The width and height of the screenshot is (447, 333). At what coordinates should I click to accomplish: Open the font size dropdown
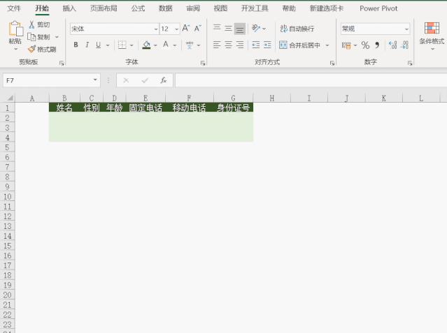point(177,29)
